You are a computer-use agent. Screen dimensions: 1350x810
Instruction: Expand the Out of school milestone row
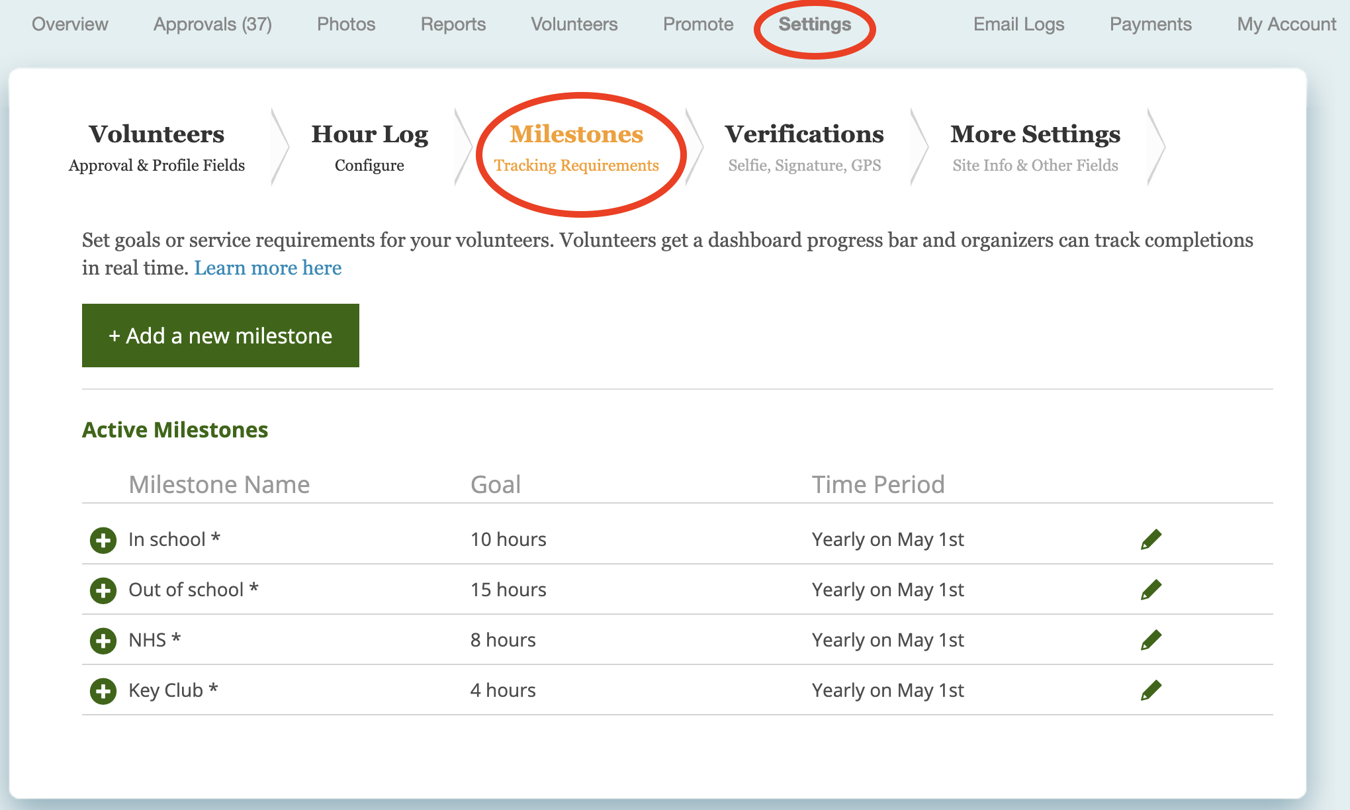103,590
